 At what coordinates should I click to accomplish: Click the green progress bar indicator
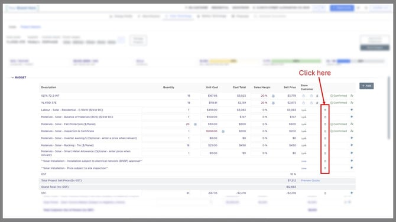(x=296, y=61)
